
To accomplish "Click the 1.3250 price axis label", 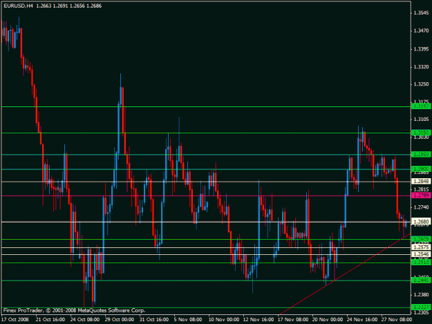I will pyautogui.click(x=421, y=84).
